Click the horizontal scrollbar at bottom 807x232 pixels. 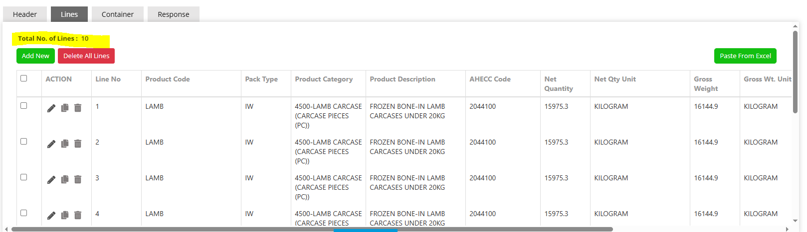point(312,229)
